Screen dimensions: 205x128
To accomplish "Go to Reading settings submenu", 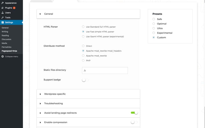I will click(5, 35).
